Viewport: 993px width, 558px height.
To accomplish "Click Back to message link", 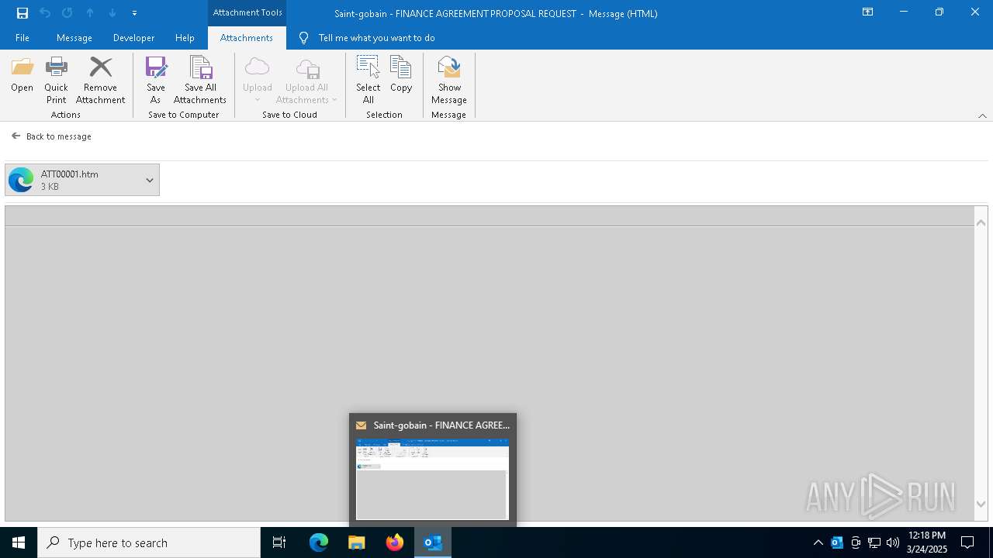I will [51, 136].
